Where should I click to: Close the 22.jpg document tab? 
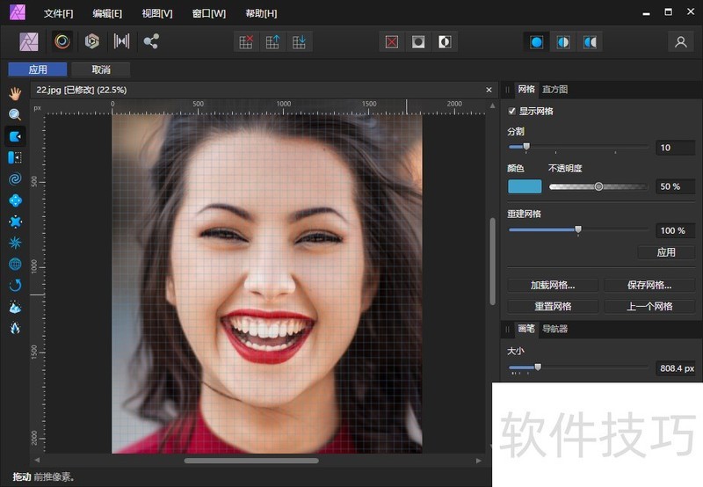click(489, 91)
